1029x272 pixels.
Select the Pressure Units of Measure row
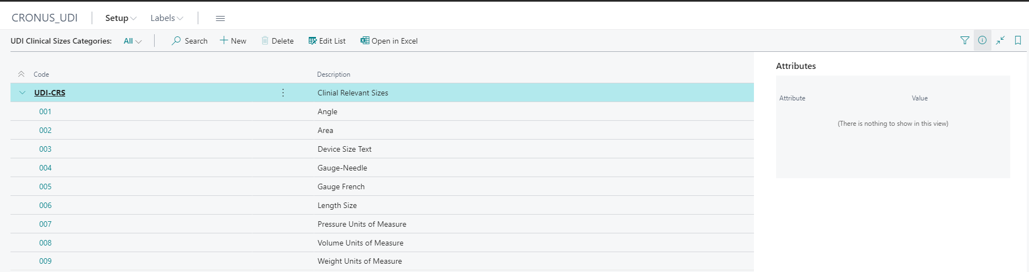pyautogui.click(x=362, y=224)
